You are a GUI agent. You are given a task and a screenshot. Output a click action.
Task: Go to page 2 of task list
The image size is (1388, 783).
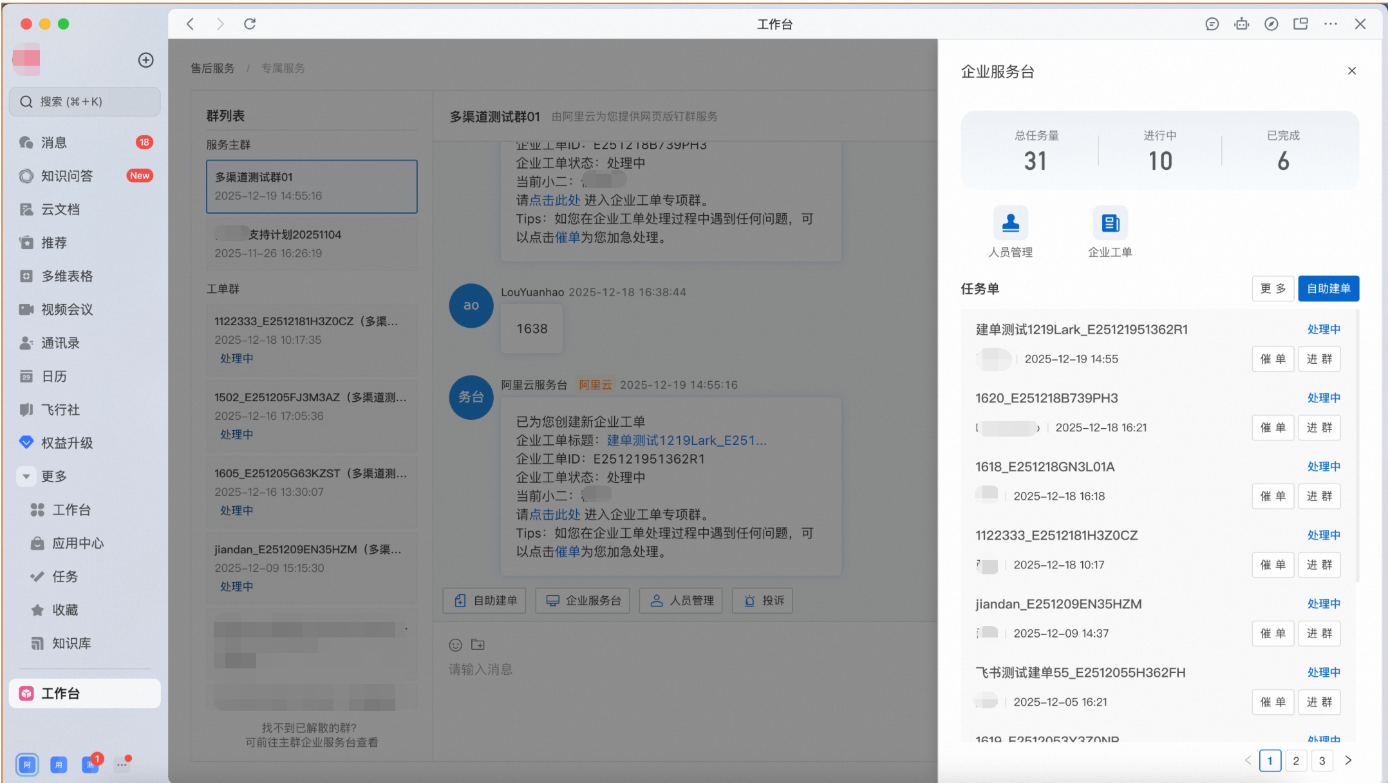click(1296, 760)
